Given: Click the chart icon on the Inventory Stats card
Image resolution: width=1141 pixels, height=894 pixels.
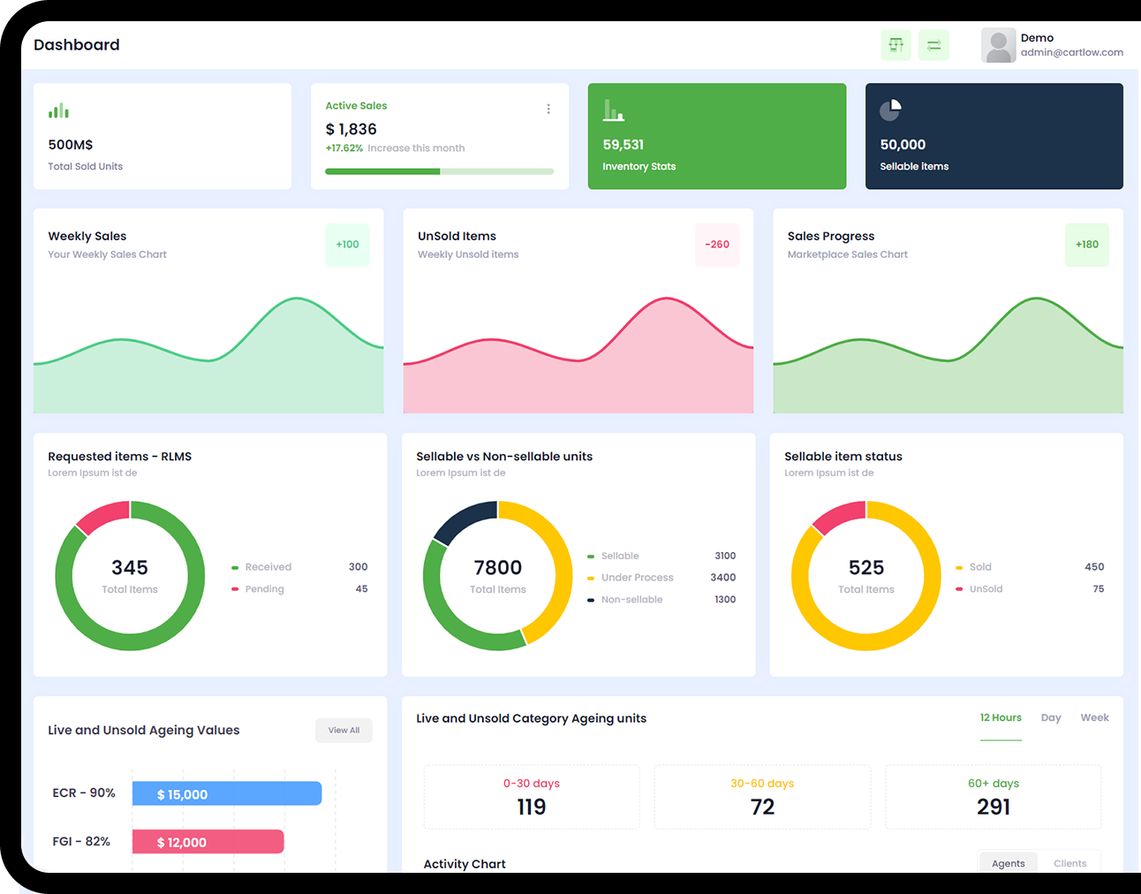Looking at the screenshot, I should pyautogui.click(x=614, y=110).
